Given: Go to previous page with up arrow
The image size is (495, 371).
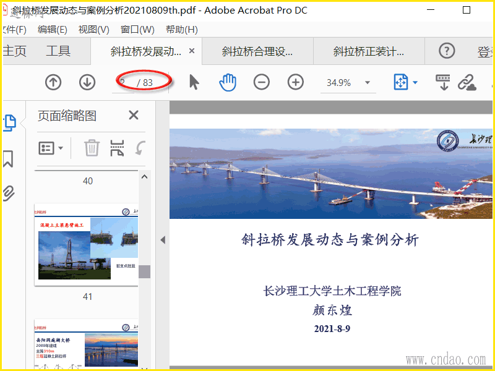Looking at the screenshot, I should (x=53, y=83).
